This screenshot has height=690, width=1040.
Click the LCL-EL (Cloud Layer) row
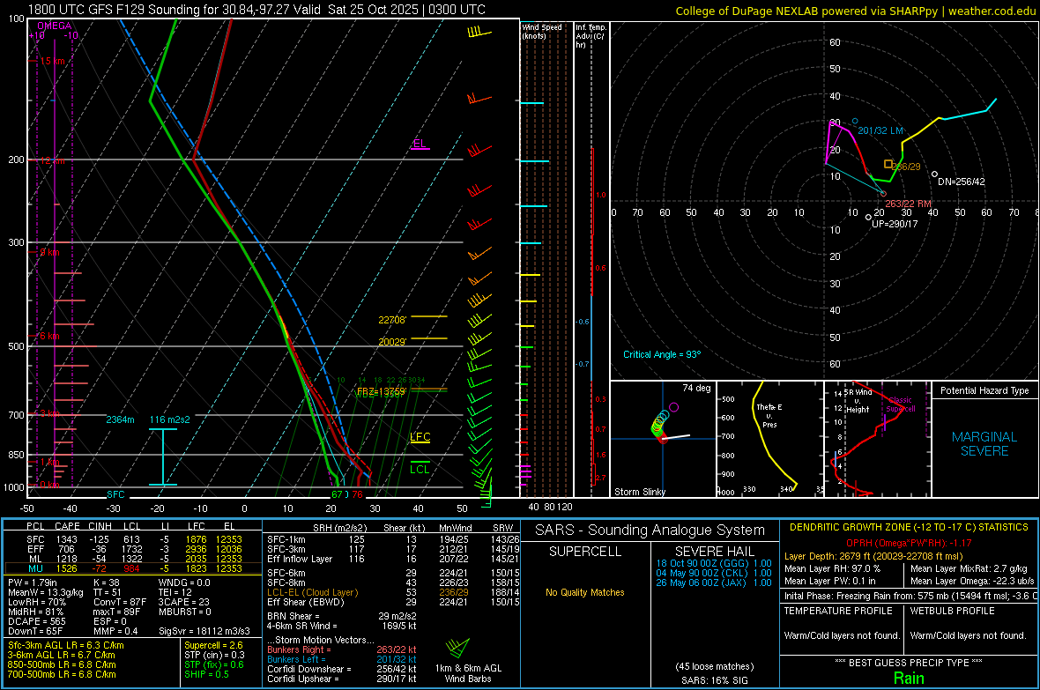[393, 592]
